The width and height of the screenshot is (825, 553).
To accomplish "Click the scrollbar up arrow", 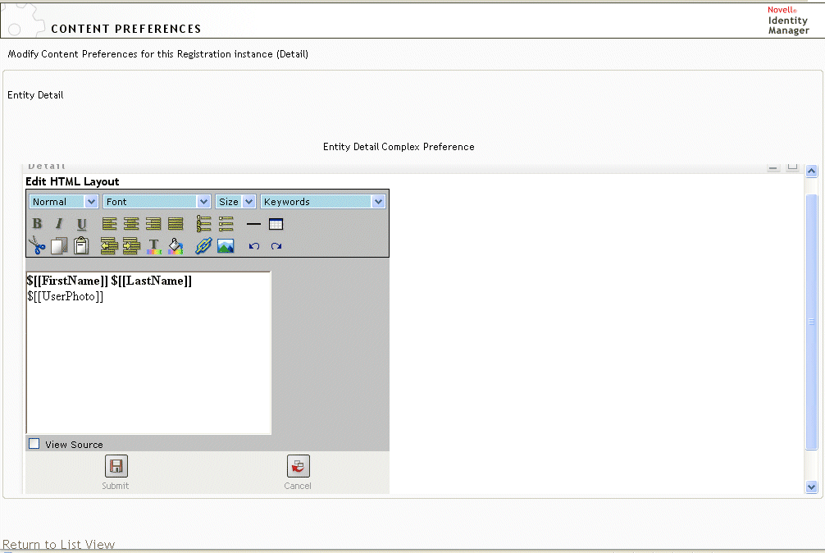I will pyautogui.click(x=811, y=171).
